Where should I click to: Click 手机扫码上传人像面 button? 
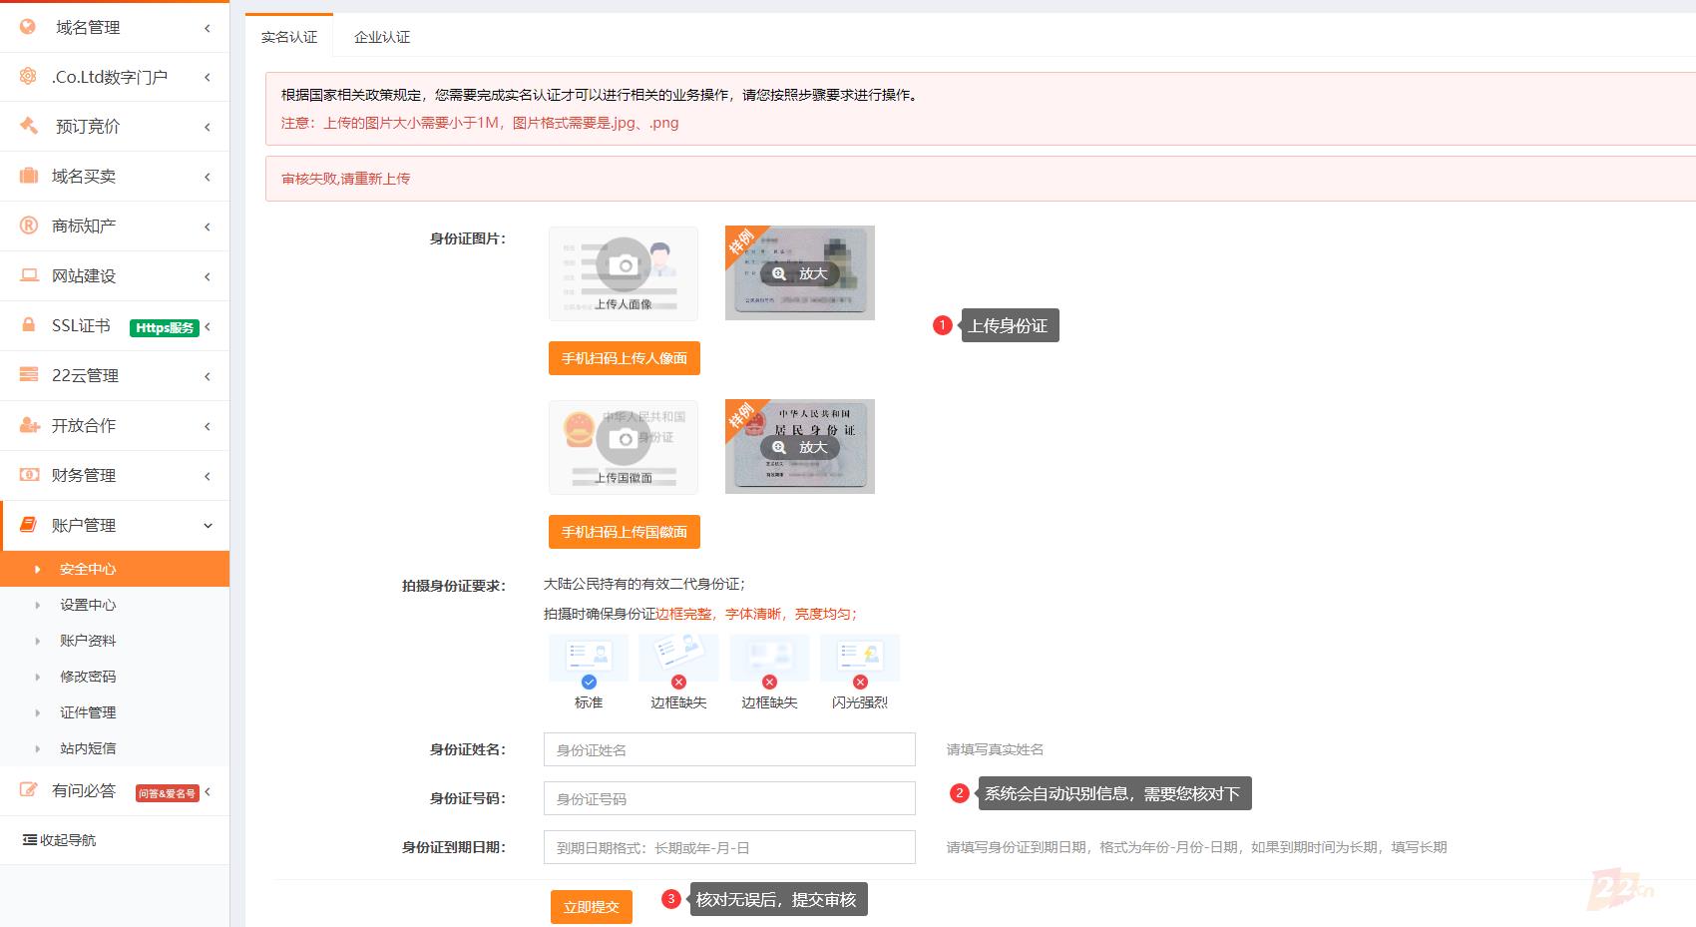pos(625,358)
